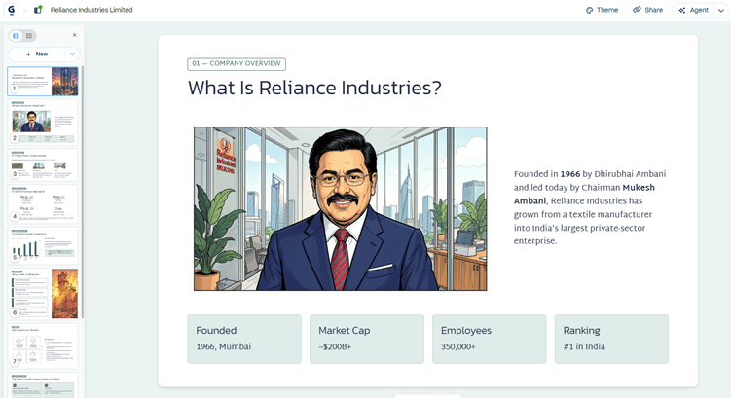Click the chairman illustration image

(x=341, y=209)
